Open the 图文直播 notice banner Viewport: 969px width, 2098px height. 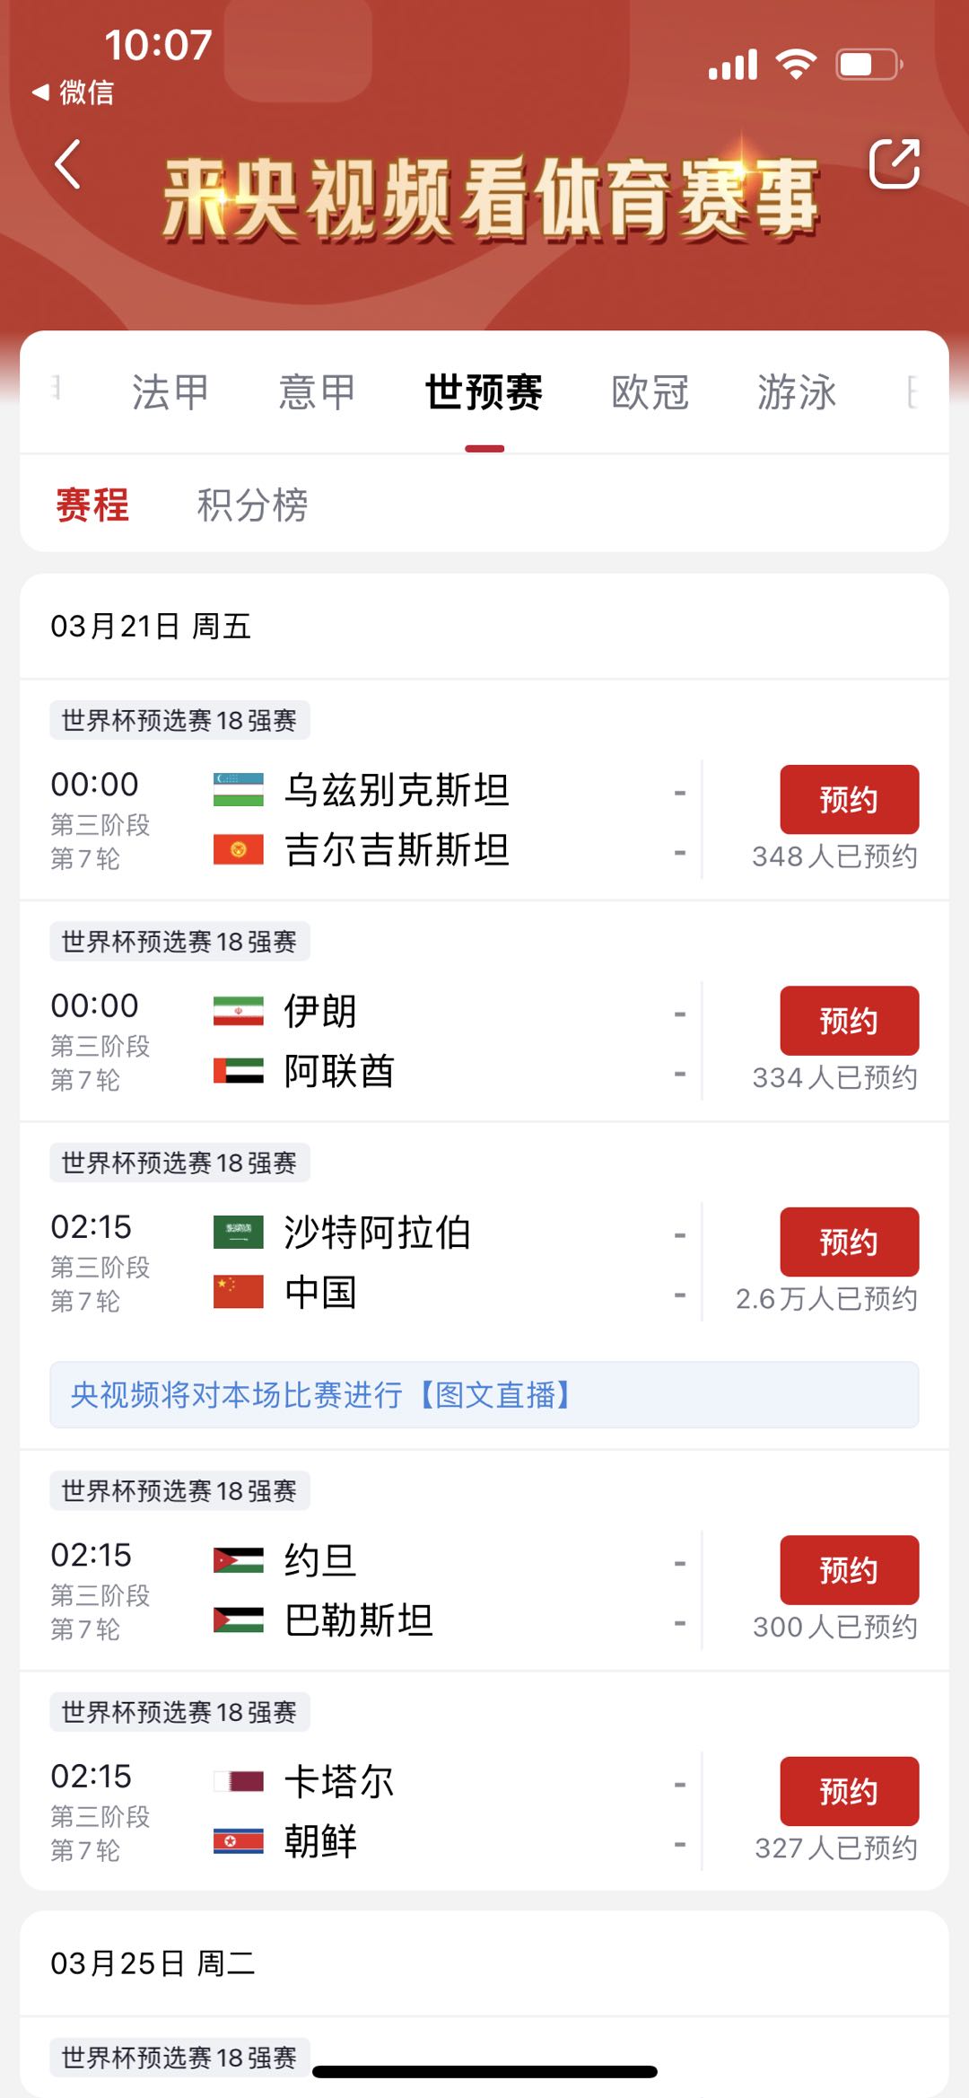484,1394
